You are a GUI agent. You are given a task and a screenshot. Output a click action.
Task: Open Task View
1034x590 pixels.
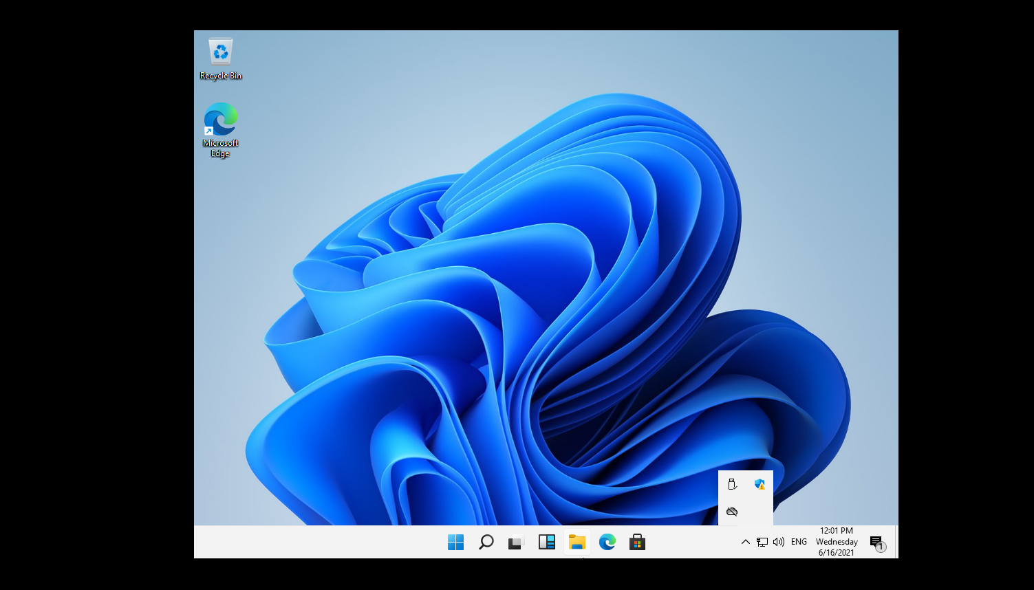click(516, 542)
